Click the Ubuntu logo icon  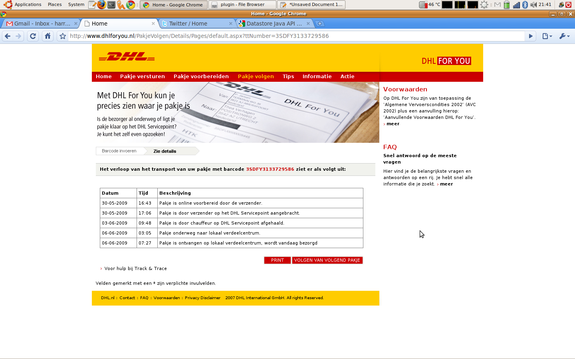click(x=8, y=5)
